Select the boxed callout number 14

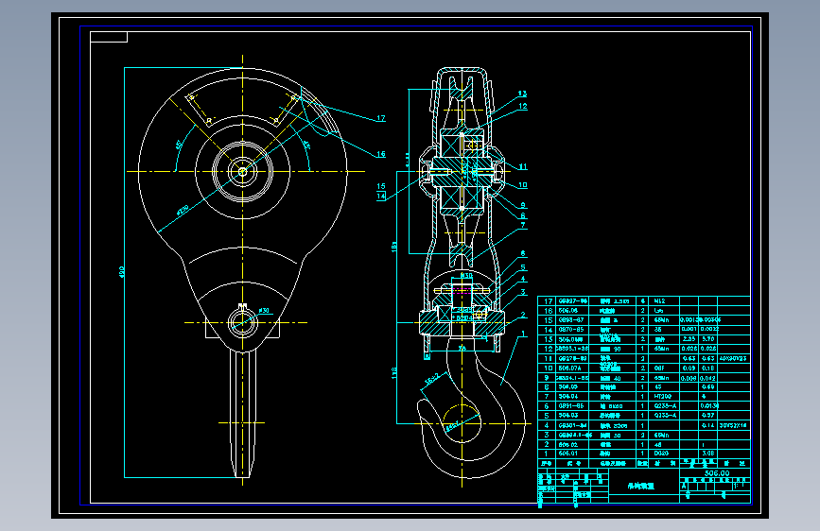(x=381, y=196)
